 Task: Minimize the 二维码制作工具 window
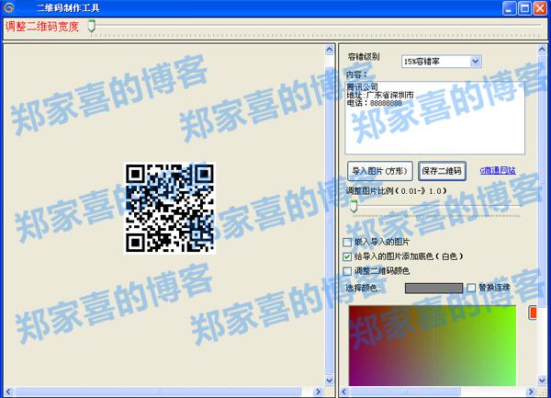tap(509, 8)
